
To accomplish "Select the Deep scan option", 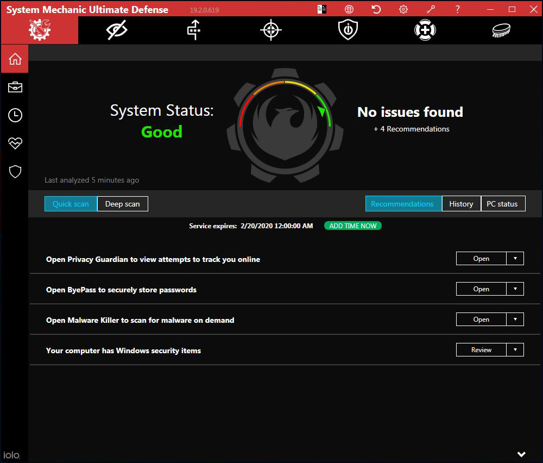I will click(x=123, y=204).
